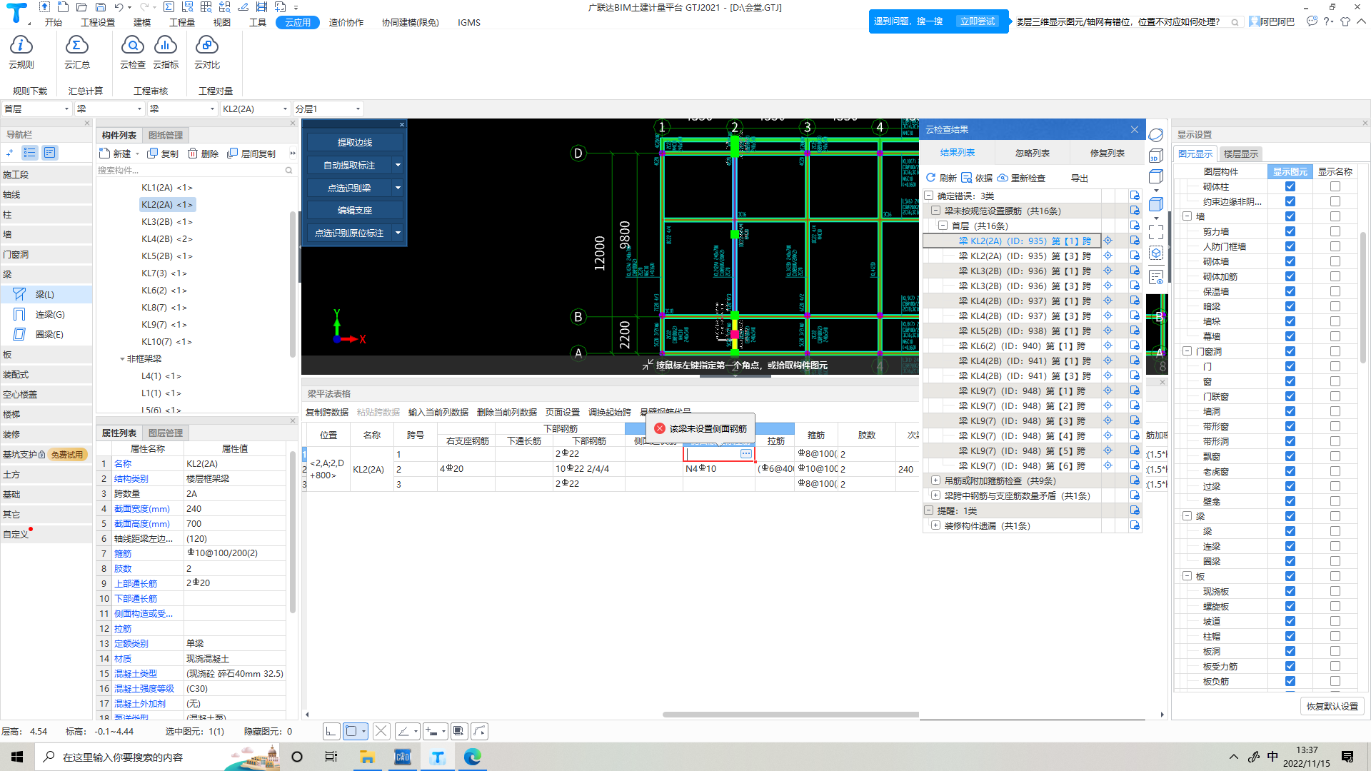Image resolution: width=1371 pixels, height=771 pixels.
Task: Select the 连梁(G) coupling beam item
Action: coord(50,314)
